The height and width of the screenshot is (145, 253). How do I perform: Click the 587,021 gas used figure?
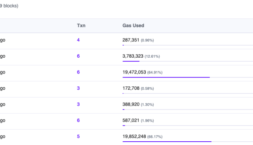tap(131, 120)
